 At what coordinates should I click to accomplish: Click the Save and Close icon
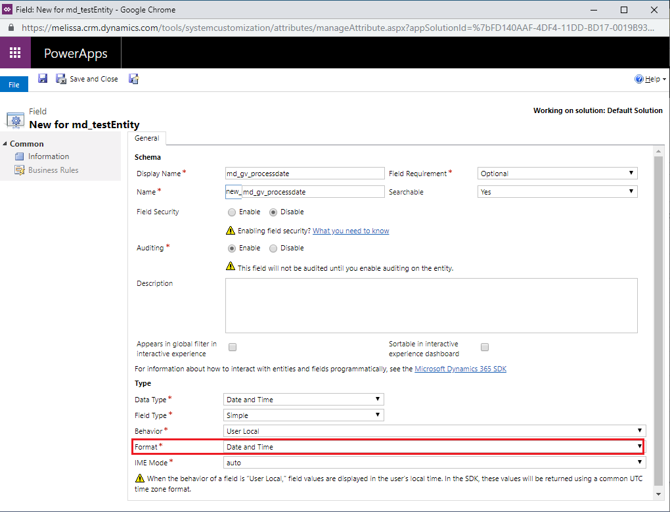[61, 79]
